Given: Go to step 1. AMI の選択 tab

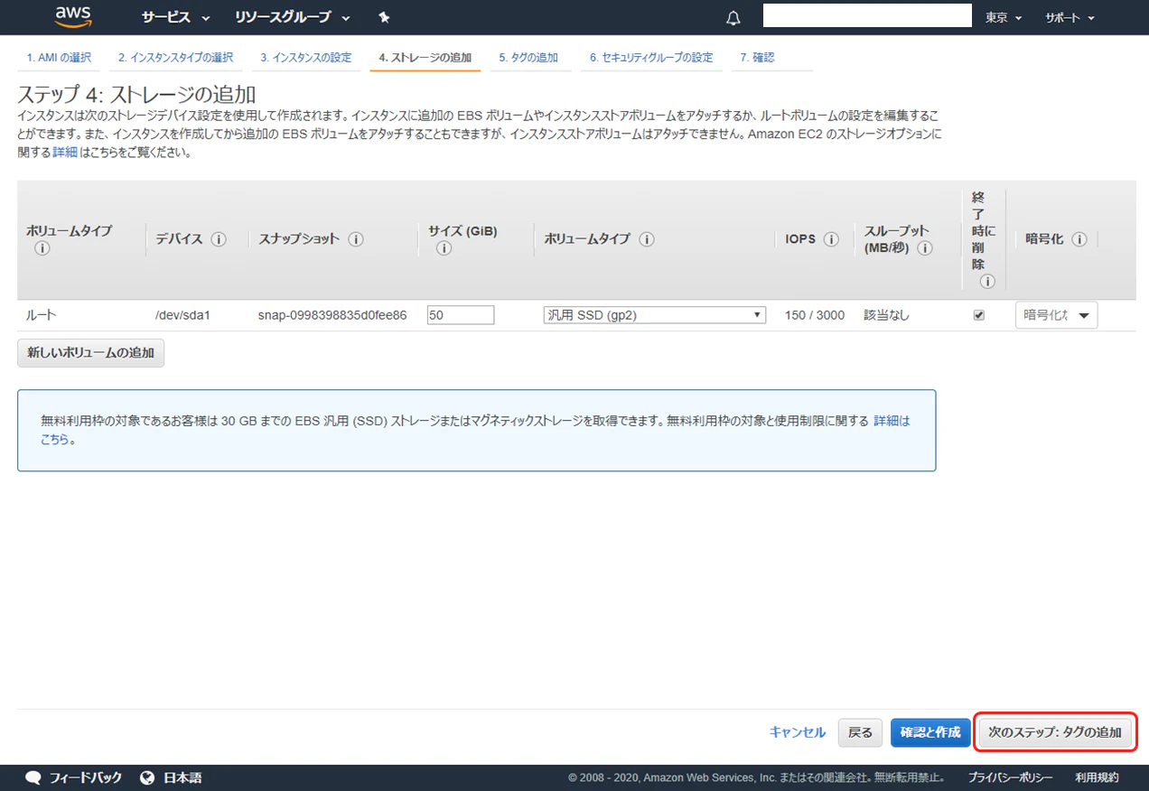Looking at the screenshot, I should 59,58.
